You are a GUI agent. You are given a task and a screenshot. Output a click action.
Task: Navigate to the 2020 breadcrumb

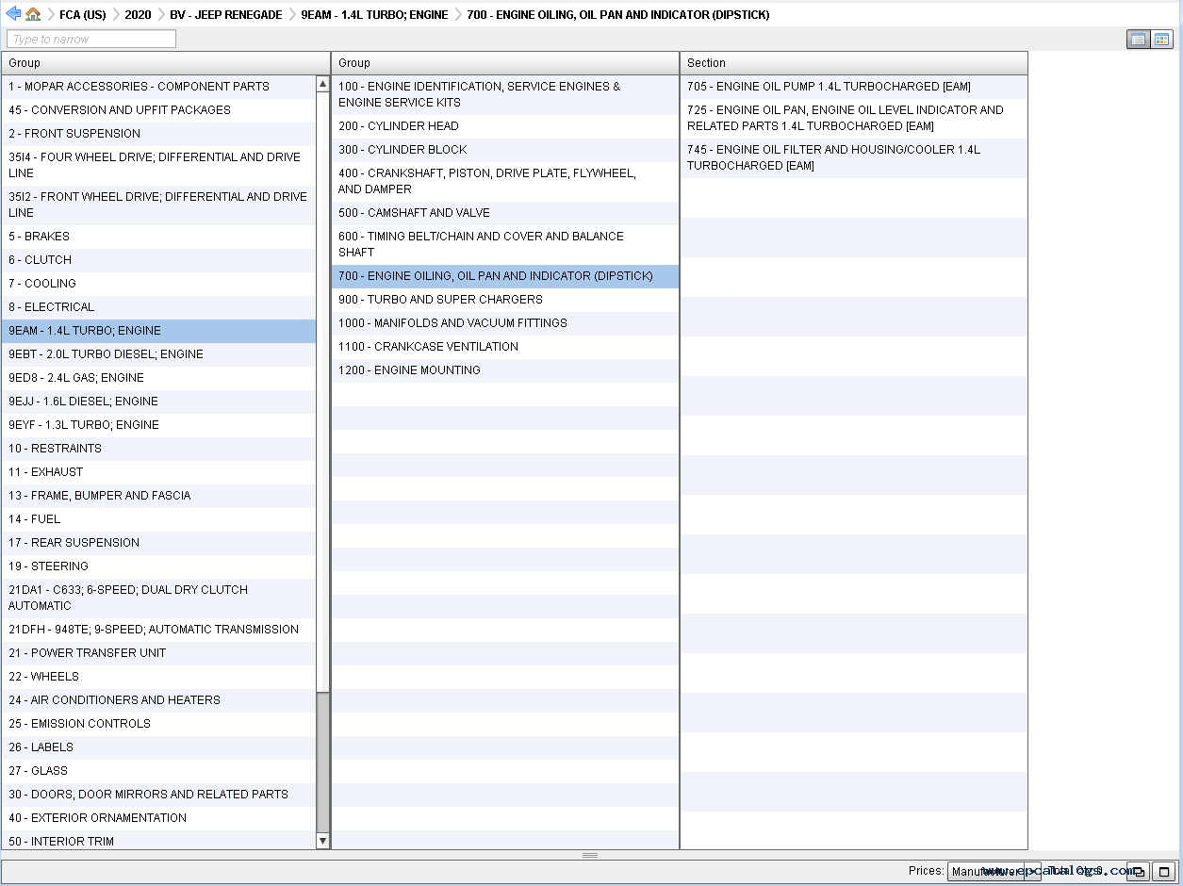pos(138,15)
